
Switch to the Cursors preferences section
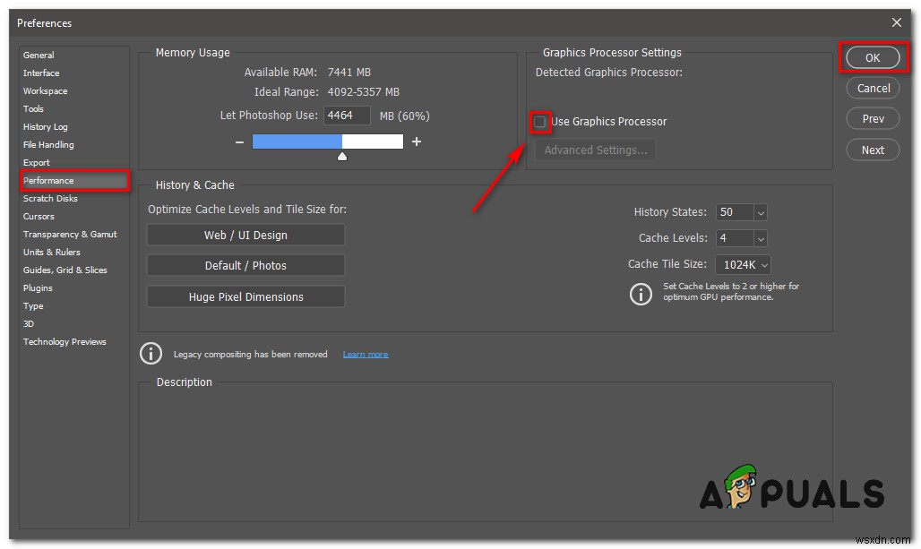[x=39, y=216]
